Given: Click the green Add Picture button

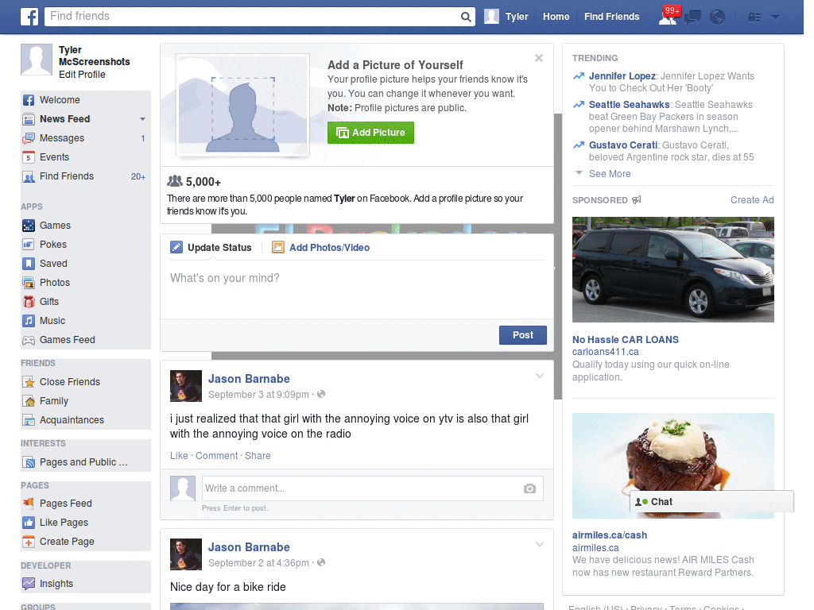Looking at the screenshot, I should click(x=370, y=133).
